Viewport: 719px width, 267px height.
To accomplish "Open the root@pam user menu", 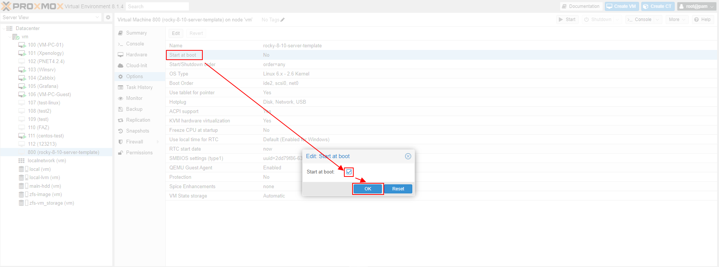I will 696,6.
